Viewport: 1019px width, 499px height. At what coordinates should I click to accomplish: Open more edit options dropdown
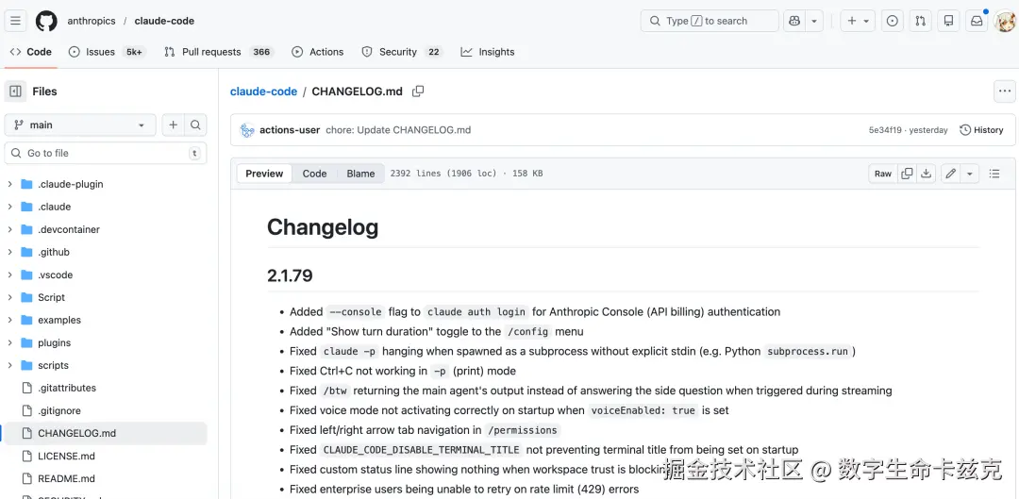coord(970,174)
